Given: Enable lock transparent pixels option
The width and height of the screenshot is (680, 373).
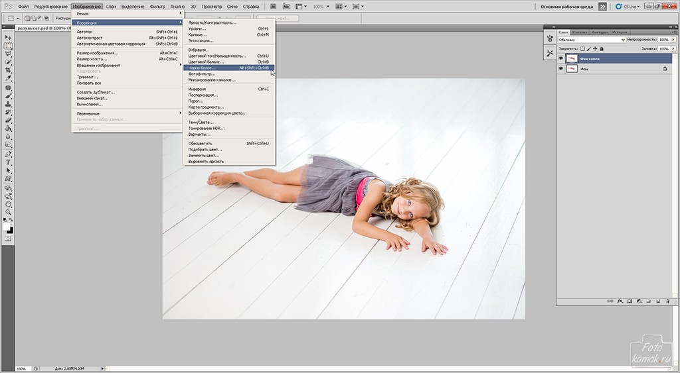Looking at the screenshot, I should pyautogui.click(x=582, y=48).
